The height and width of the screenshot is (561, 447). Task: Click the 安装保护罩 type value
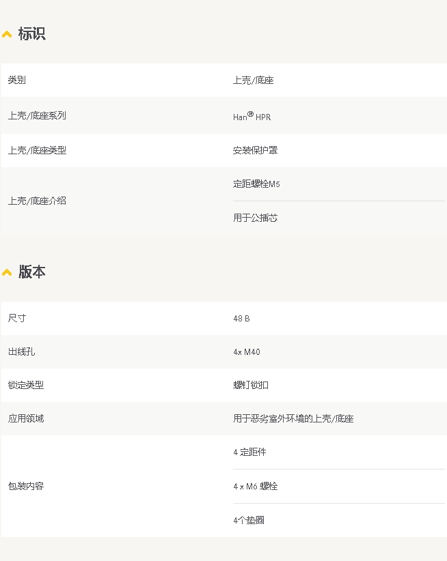(255, 150)
